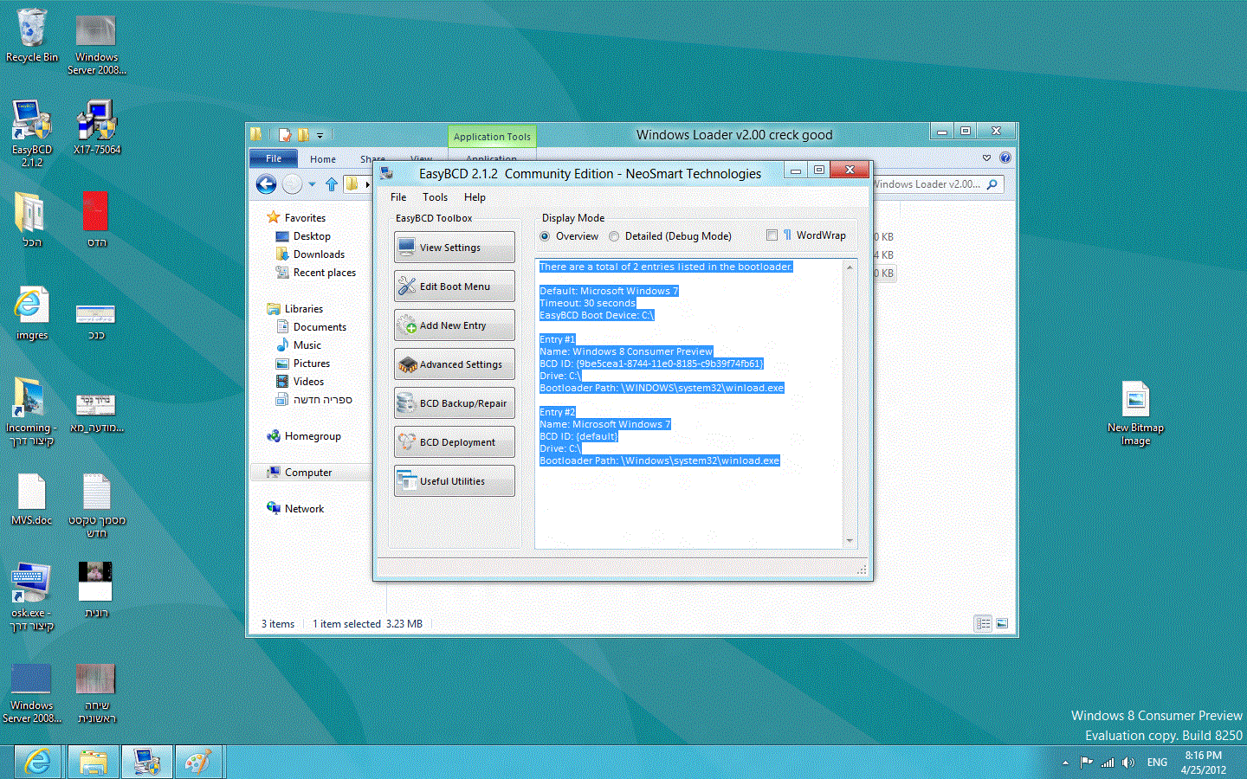Open Paint from the taskbar
This screenshot has height=779, width=1247.
pos(198,763)
